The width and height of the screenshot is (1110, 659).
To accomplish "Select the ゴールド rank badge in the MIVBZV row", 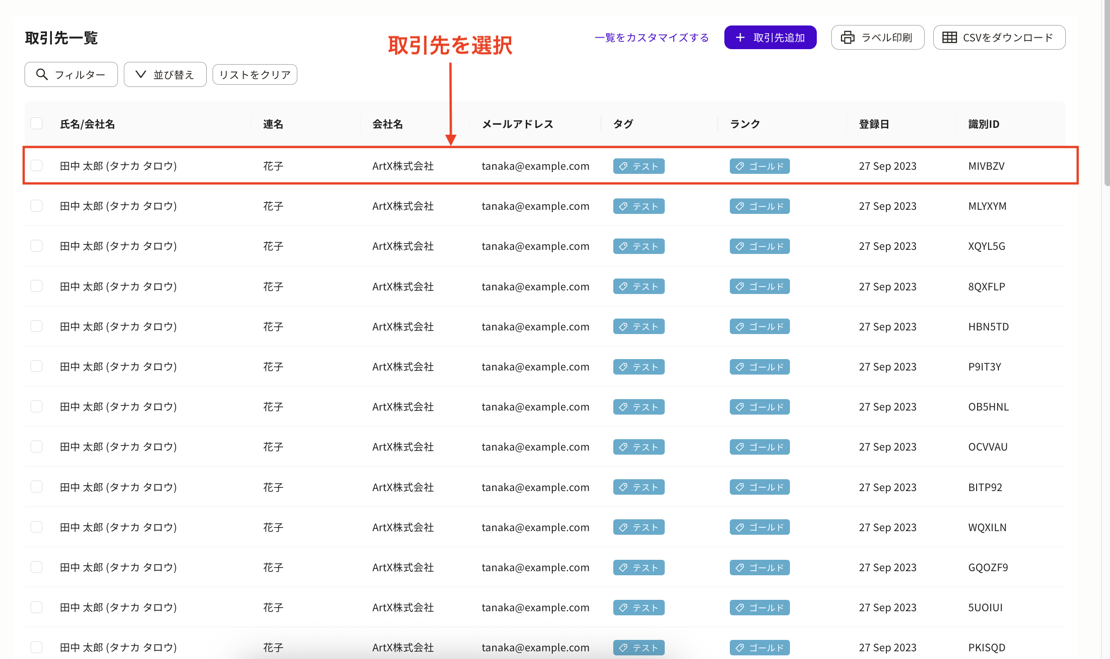I will 759,166.
